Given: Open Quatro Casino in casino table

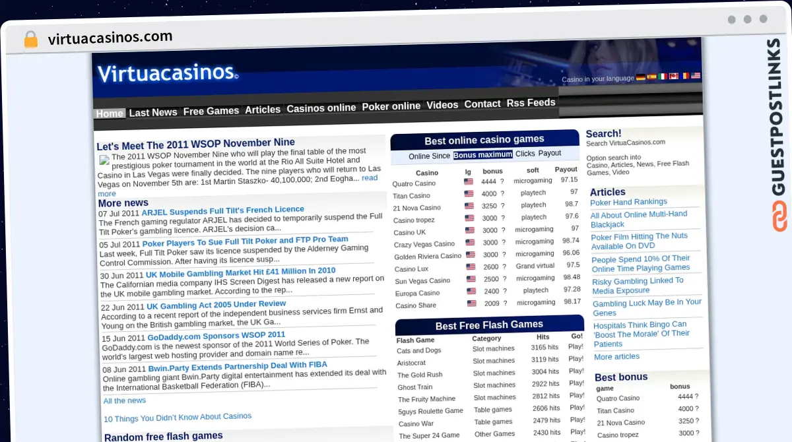Looking at the screenshot, I should (414, 184).
